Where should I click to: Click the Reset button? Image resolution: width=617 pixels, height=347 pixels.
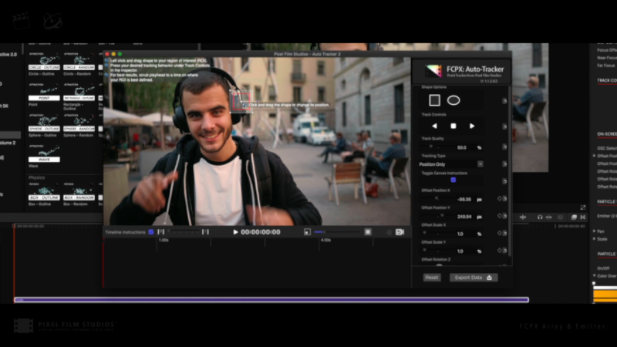click(432, 278)
